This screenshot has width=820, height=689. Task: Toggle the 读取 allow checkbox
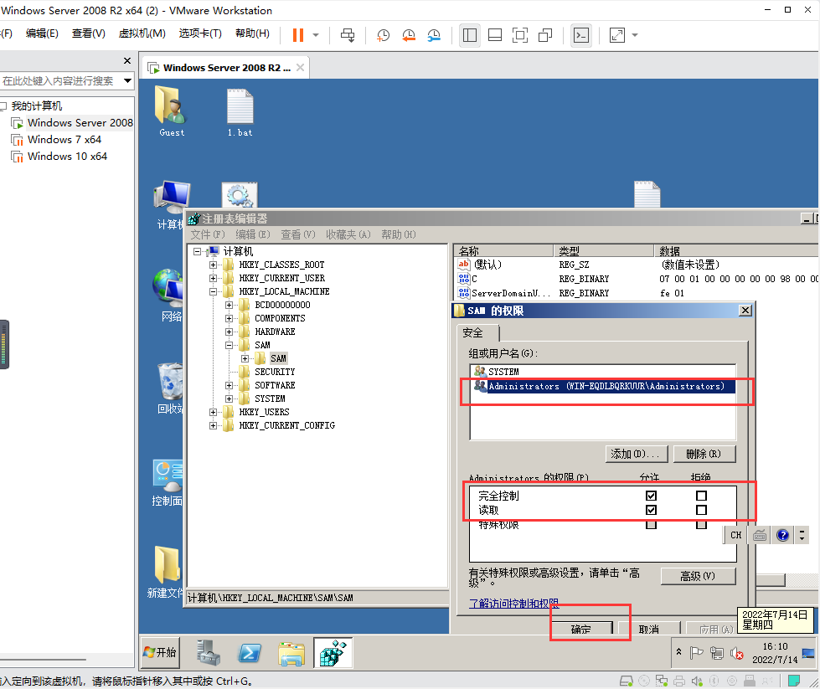coord(651,510)
